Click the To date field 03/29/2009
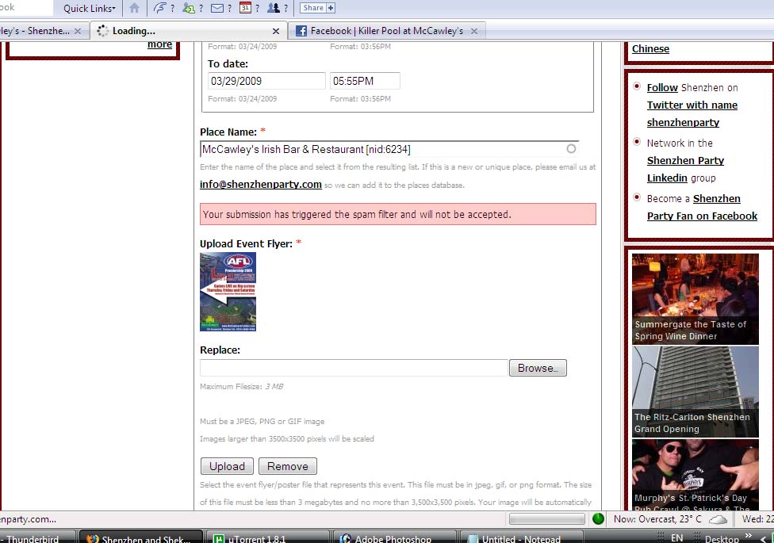This screenshot has height=543, width=774. 266,81
